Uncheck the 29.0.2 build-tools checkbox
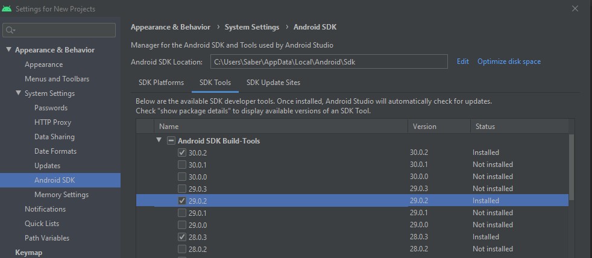The height and width of the screenshot is (258, 592). point(182,201)
